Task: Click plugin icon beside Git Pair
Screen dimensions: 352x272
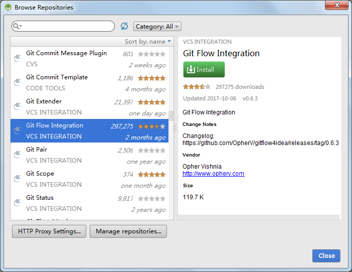Action: click(x=18, y=154)
